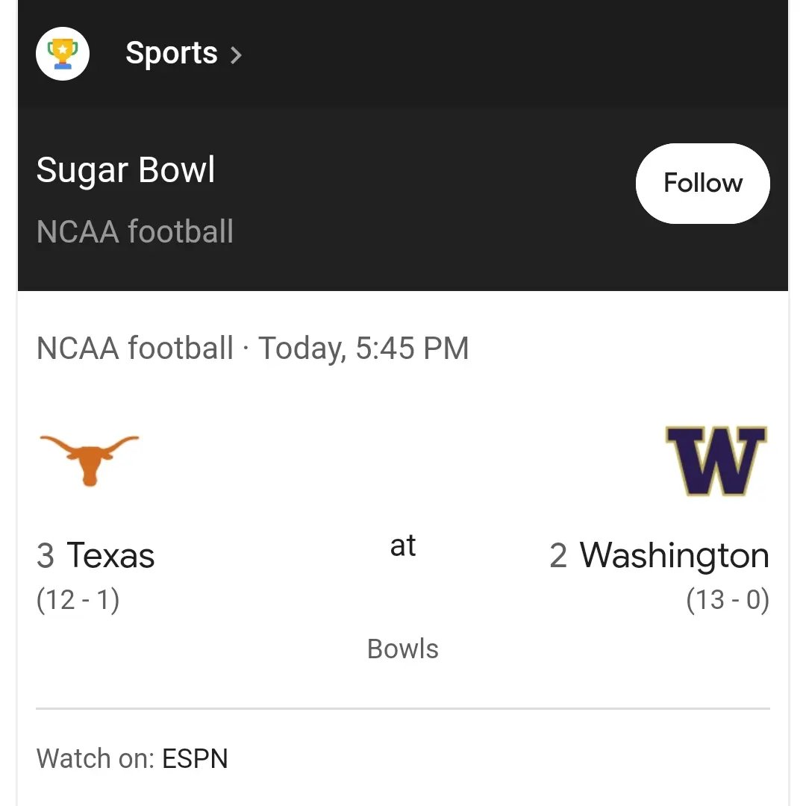
Task: Click Washington's number 2 ranking
Action: (558, 556)
